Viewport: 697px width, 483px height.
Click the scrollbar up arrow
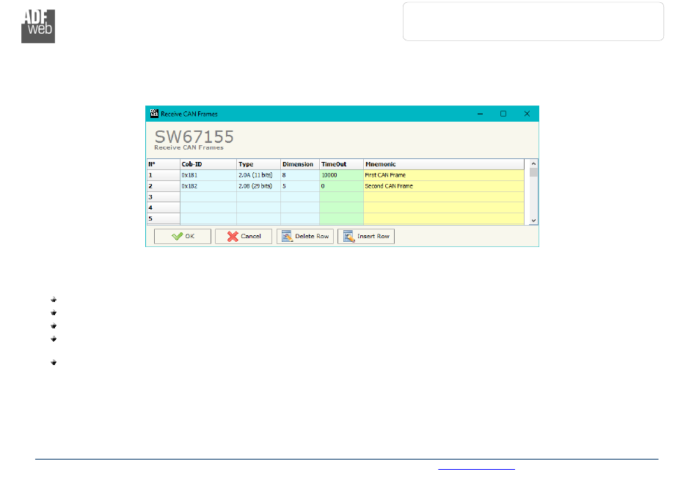(x=533, y=163)
